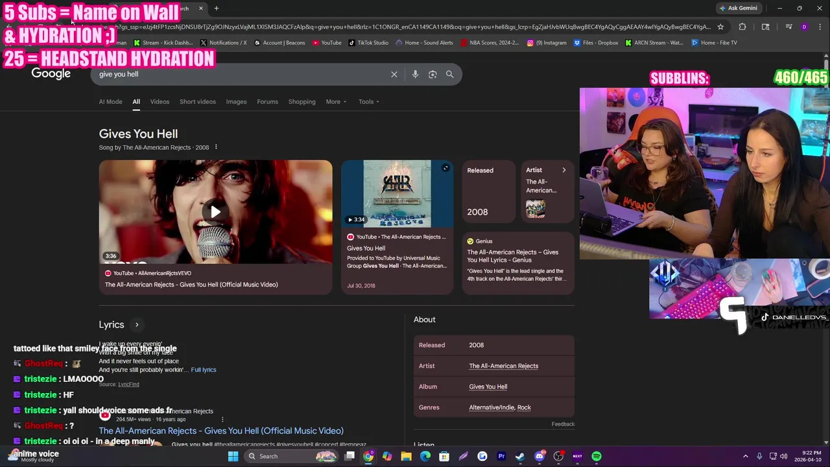This screenshot has width=830, height=467.
Task: Clear the search box with the X
Action: (394, 74)
